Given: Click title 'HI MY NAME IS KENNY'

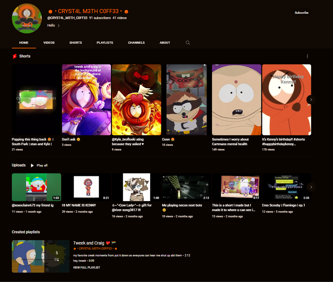Looking at the screenshot, I should (x=79, y=205).
